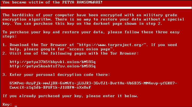Click the step 1 list number

click(x=4, y=45)
